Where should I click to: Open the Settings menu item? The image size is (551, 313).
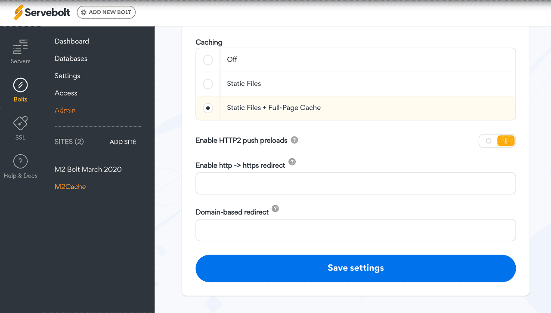(x=68, y=76)
